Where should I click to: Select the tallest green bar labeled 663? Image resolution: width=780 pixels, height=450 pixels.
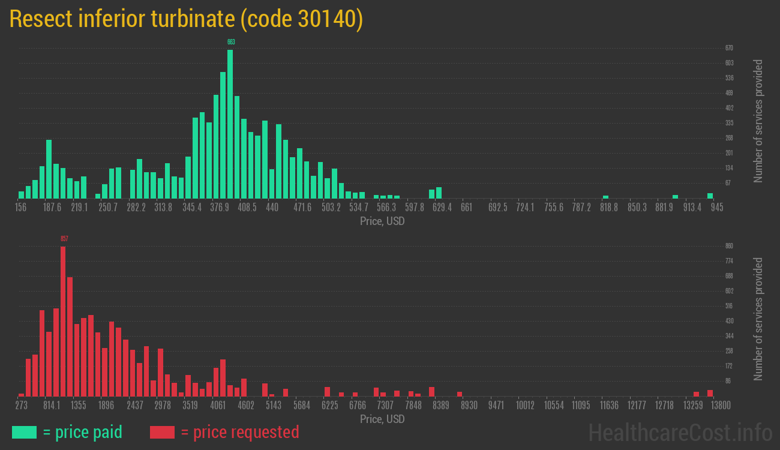[x=230, y=124]
